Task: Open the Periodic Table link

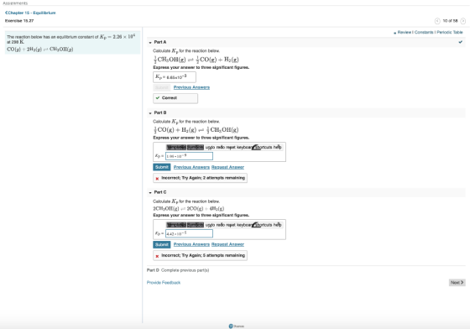Action: tap(450, 32)
